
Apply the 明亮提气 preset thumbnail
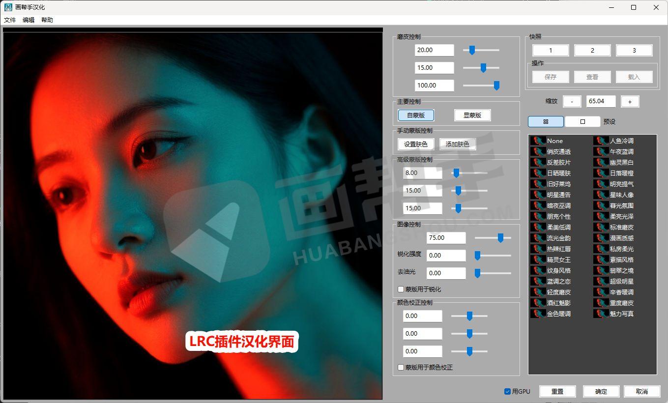point(601,184)
